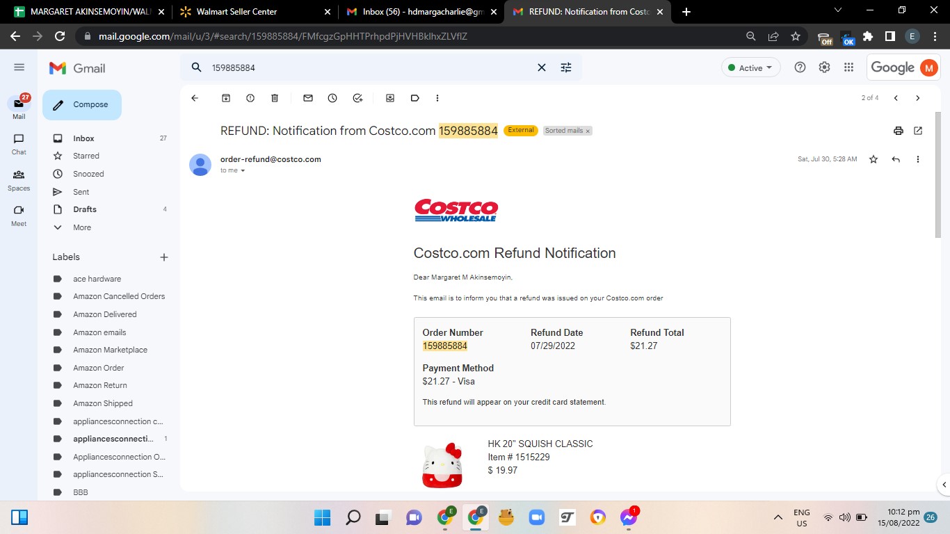950x534 pixels.
Task: Reply to order-refund@costco.com with arrow icon
Action: tap(896, 159)
